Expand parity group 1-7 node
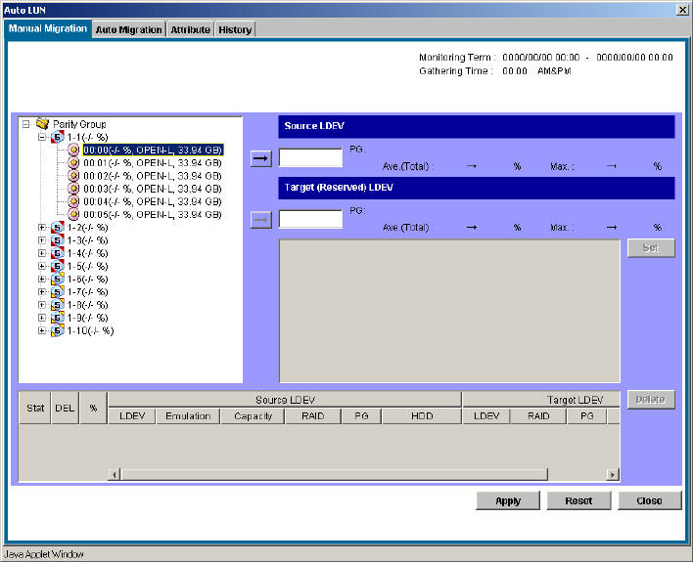Screen dimensions: 693x562 (42, 292)
